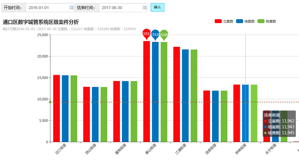The image size is (299, 161).
Task: Toggle the 立案数 series in the legend
Action: coord(224,21)
